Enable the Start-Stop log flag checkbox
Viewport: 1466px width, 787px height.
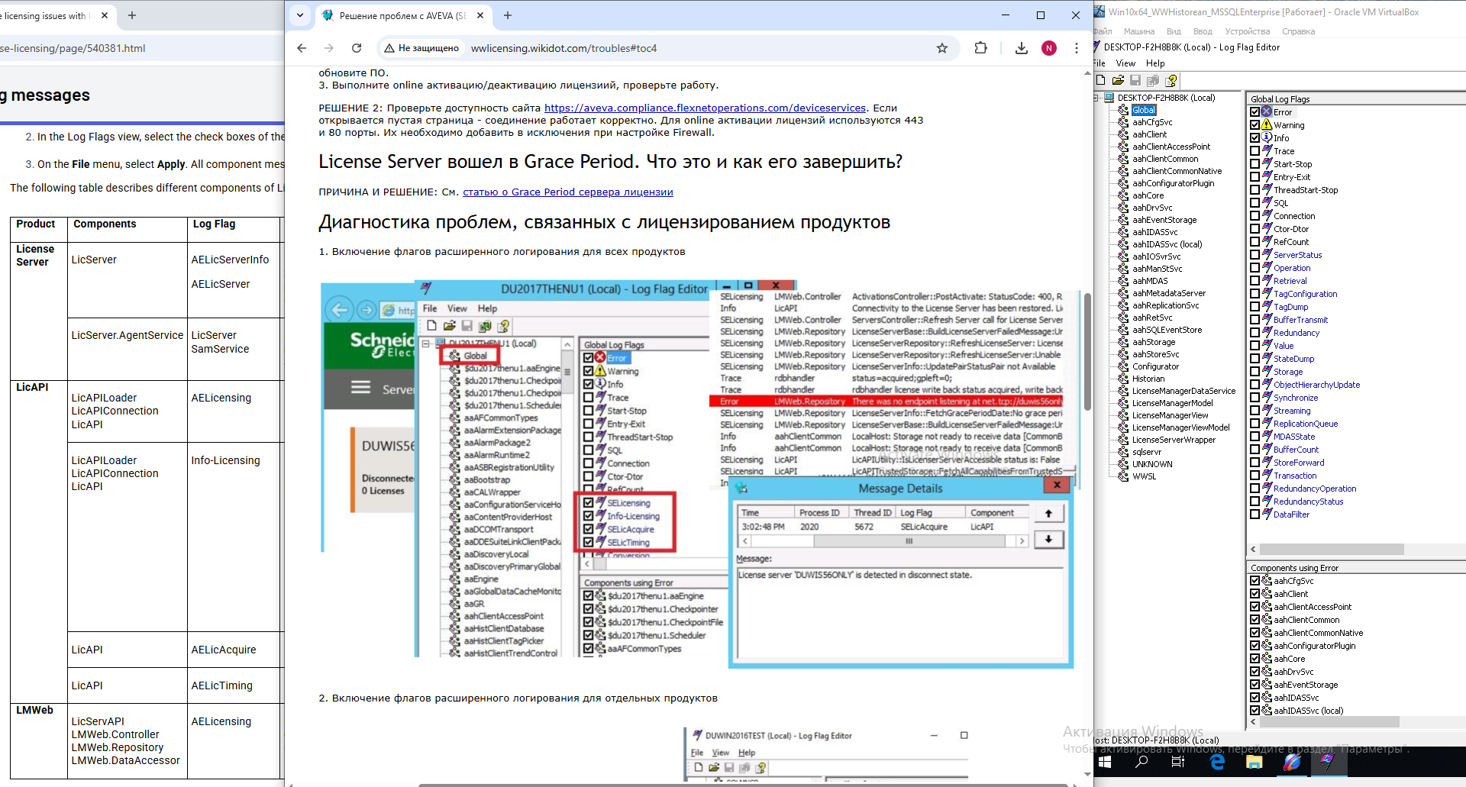click(x=1254, y=164)
